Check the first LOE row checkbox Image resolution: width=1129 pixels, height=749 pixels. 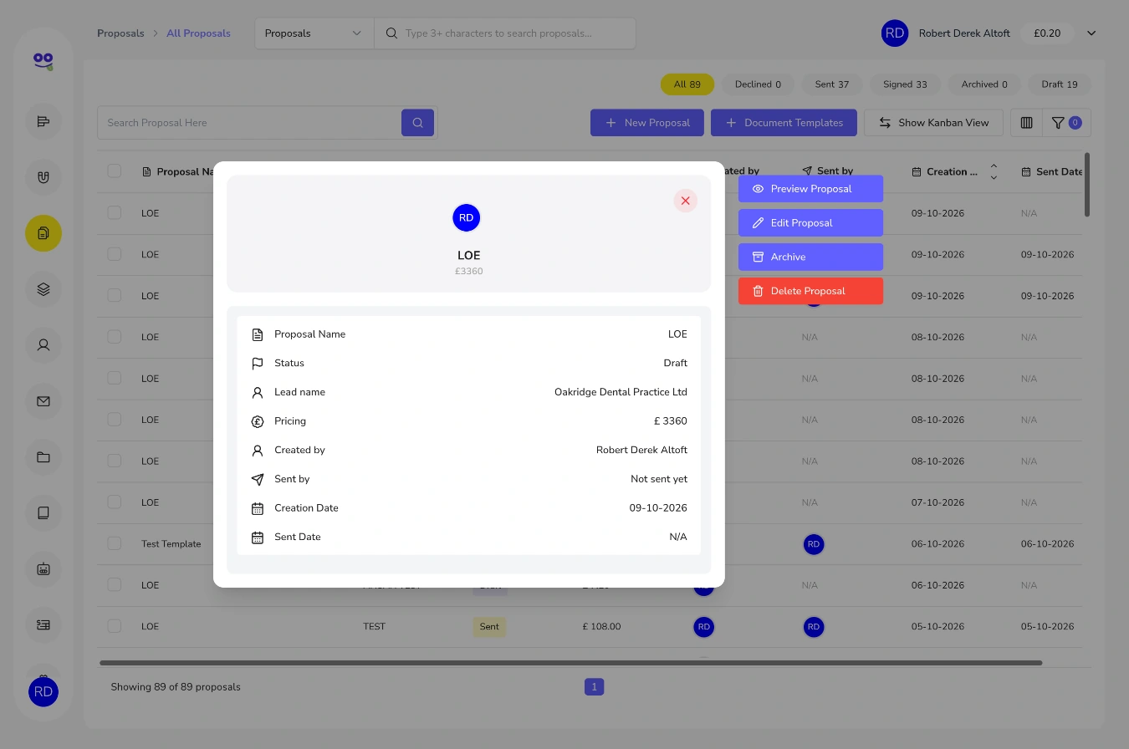115,213
